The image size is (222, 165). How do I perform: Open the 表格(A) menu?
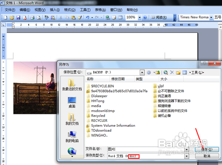tap(100, 10)
